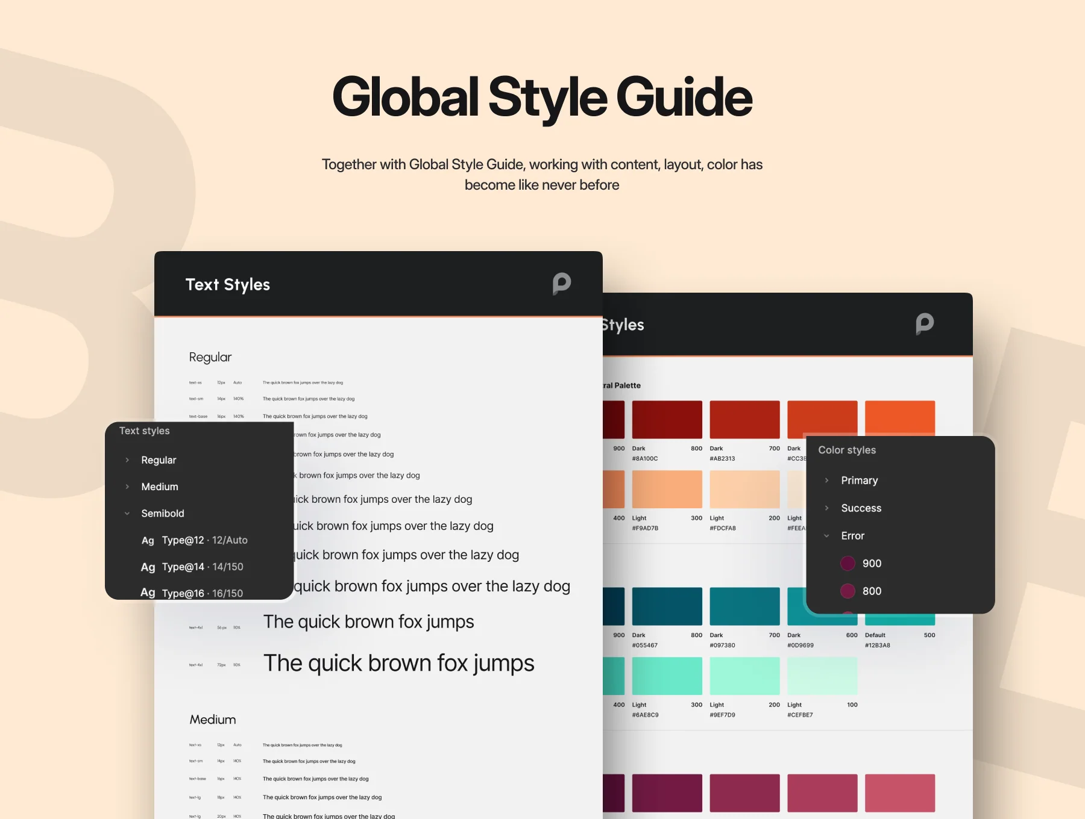1085x819 pixels.
Task: Pick the lightest rose swatch in the bottom row
Action: click(x=900, y=793)
